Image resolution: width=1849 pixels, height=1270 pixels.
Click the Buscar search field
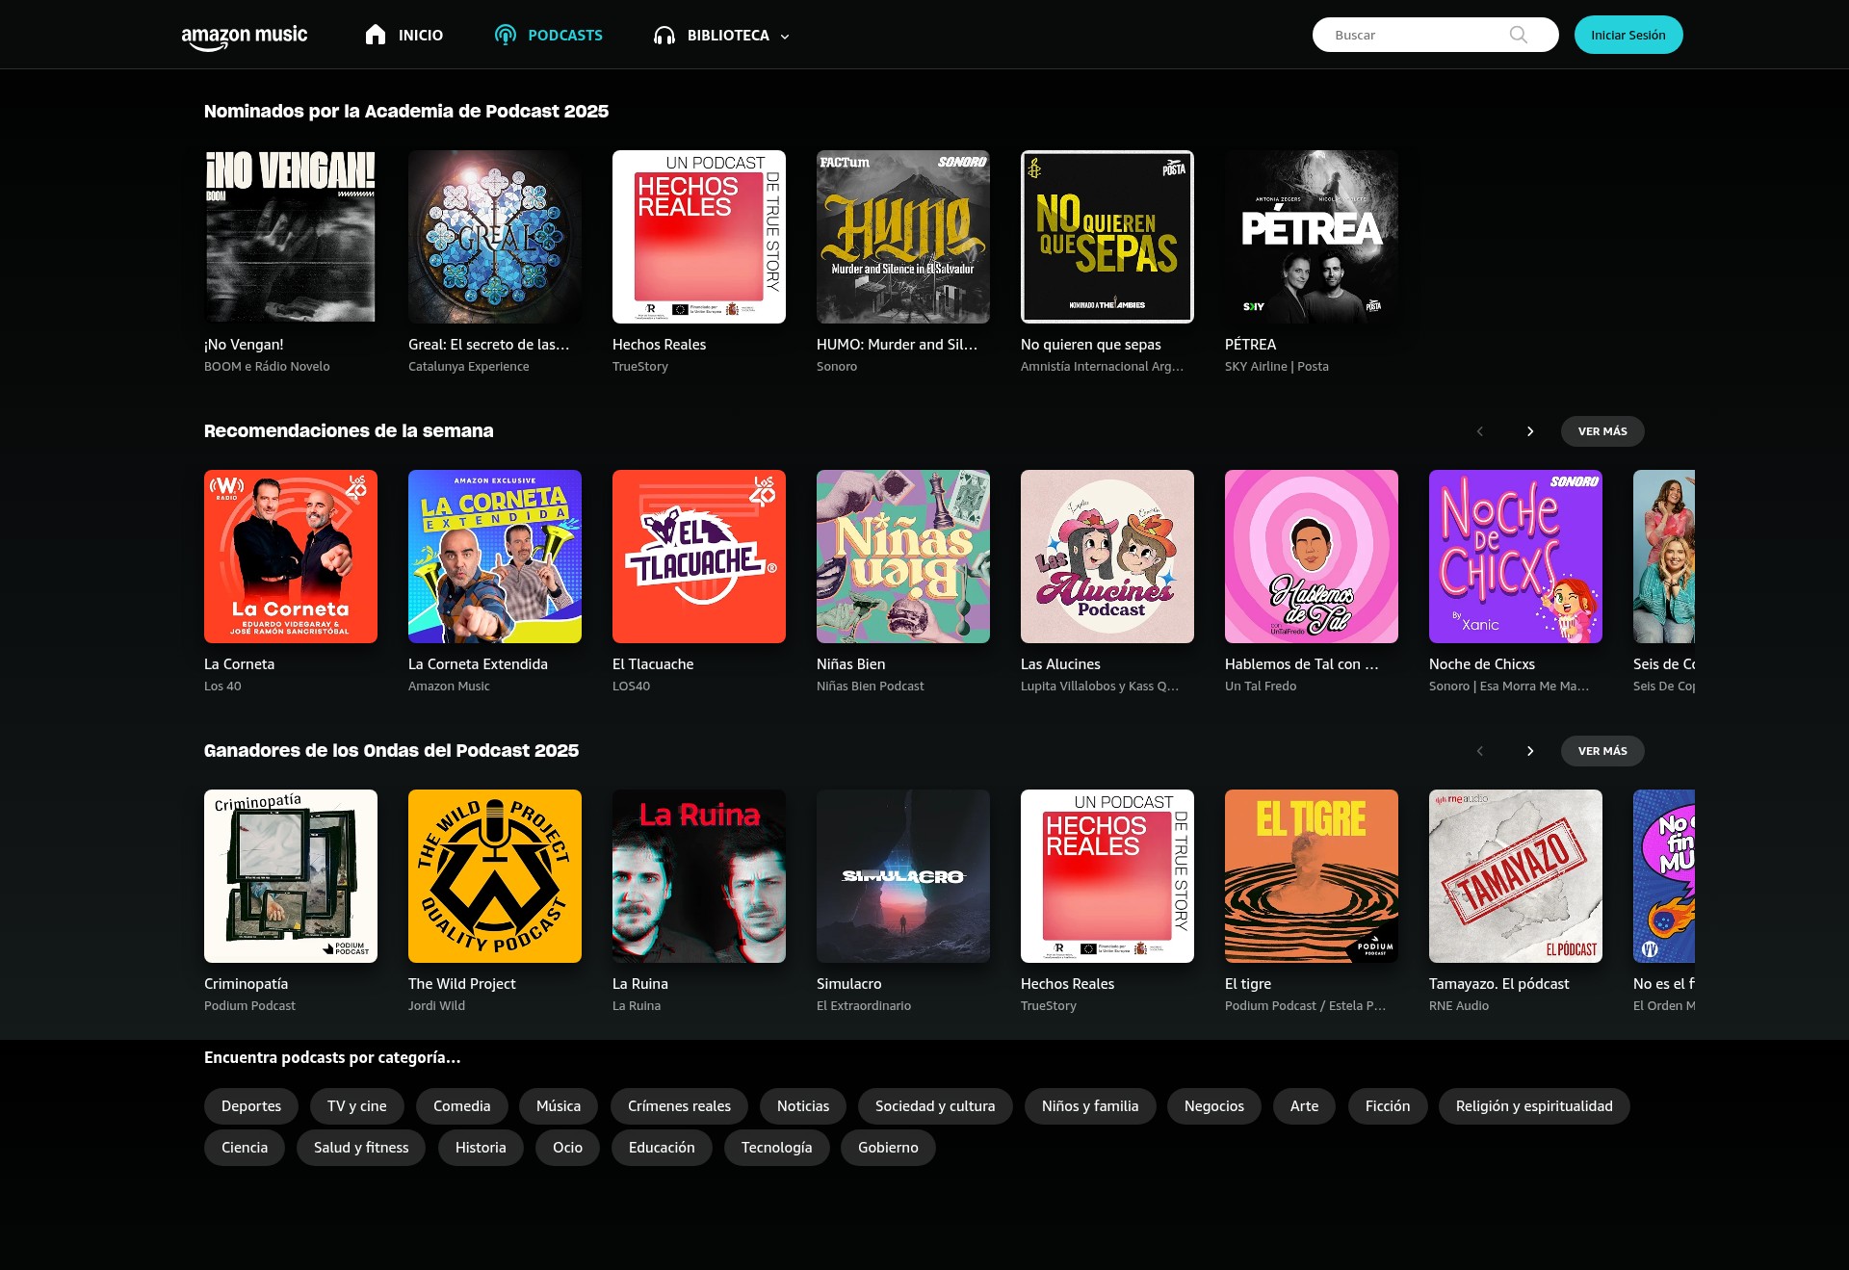pos(1435,35)
